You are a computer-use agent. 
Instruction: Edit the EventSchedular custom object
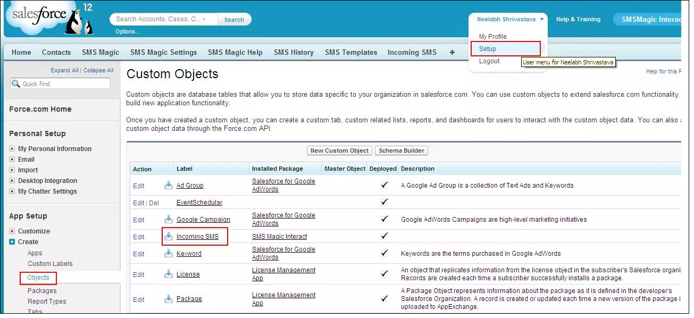coord(138,203)
